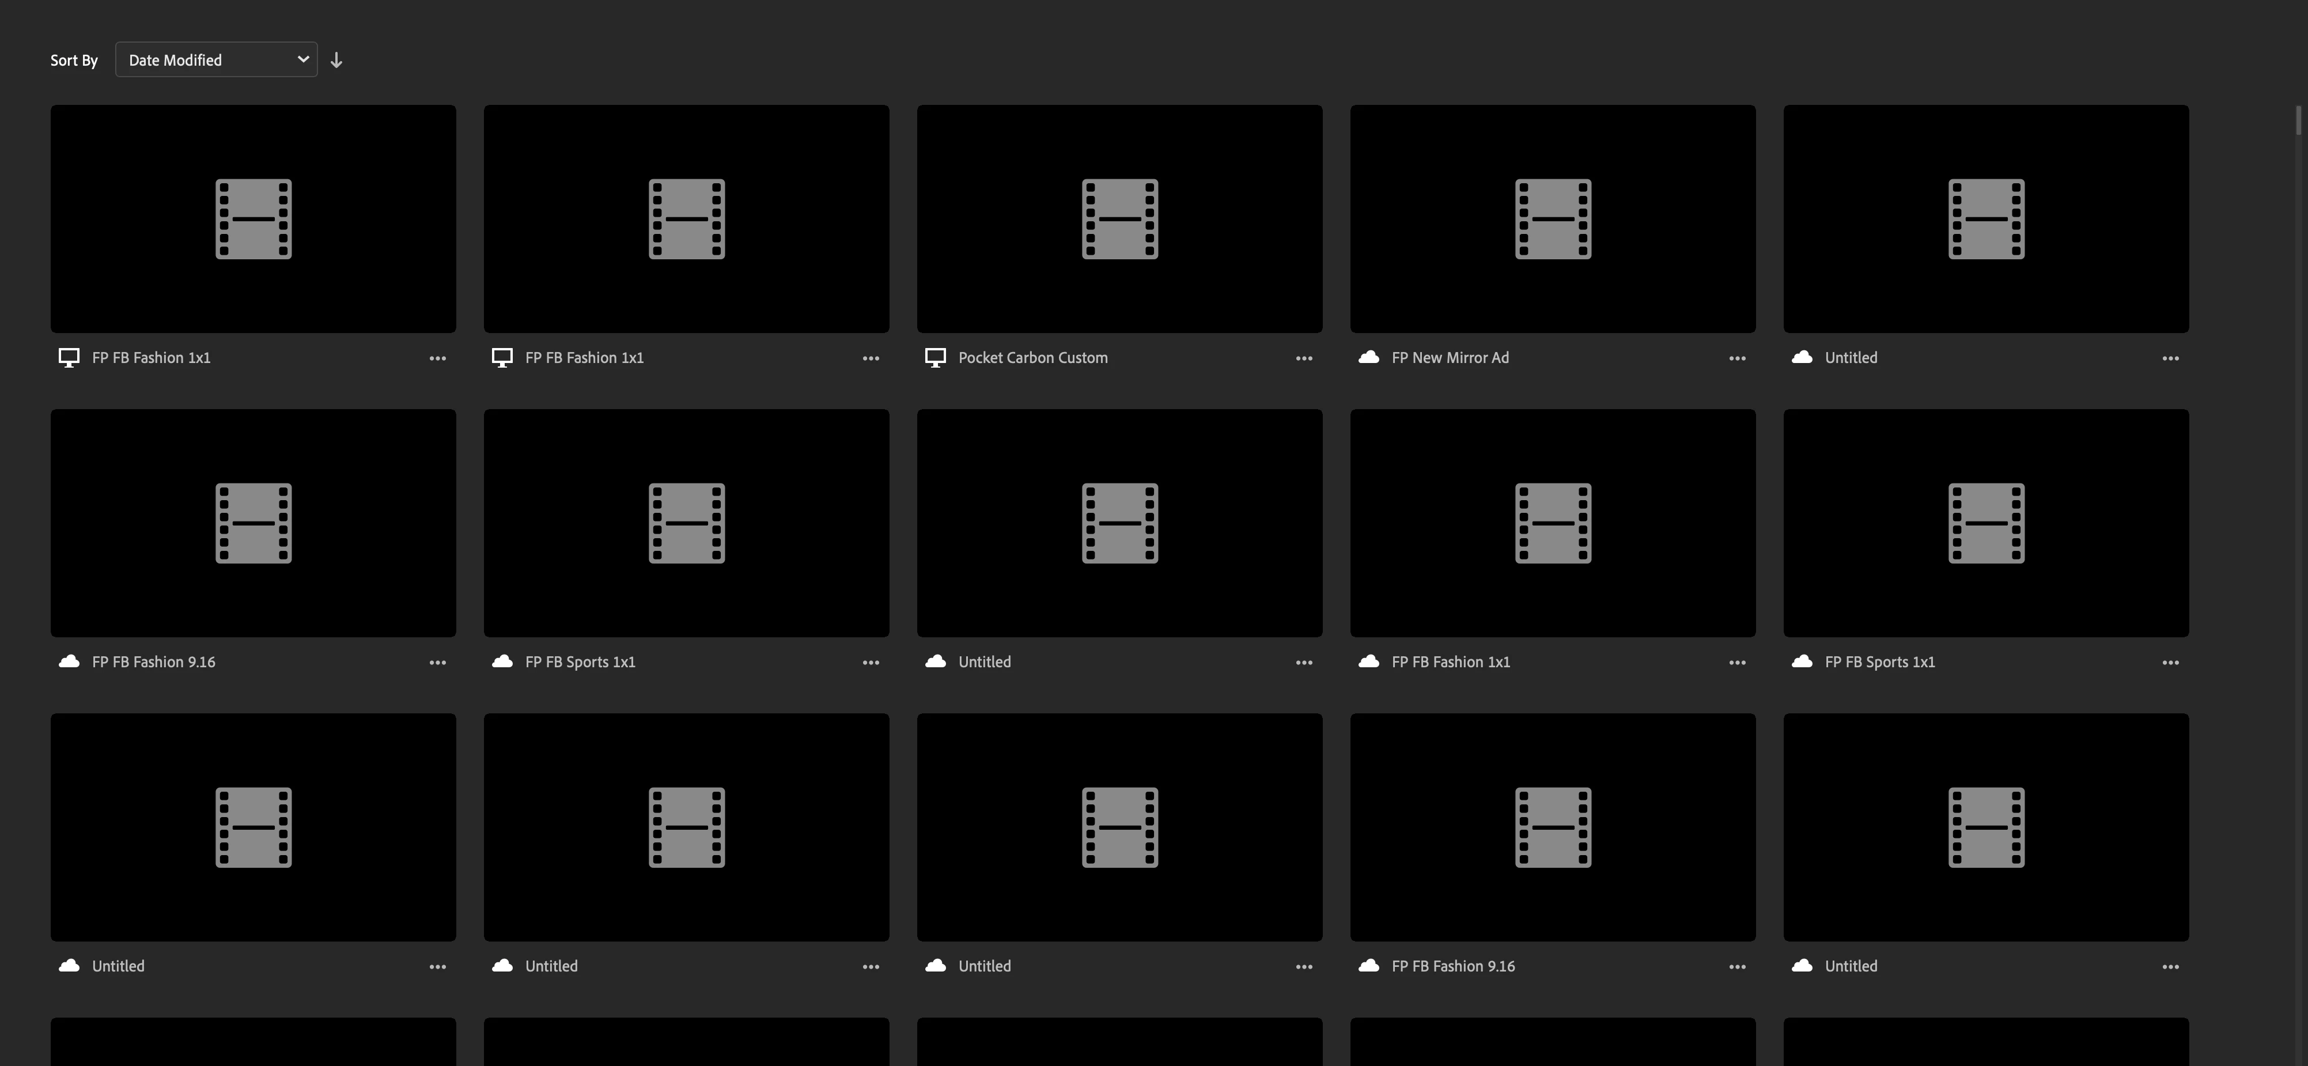The image size is (2308, 1066).
Task: More options for Untitled beside FP New Mirror Ad
Action: coord(2170,358)
